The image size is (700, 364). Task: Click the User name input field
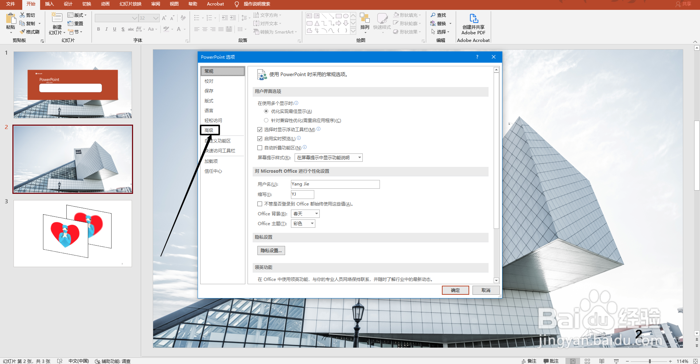tap(335, 184)
